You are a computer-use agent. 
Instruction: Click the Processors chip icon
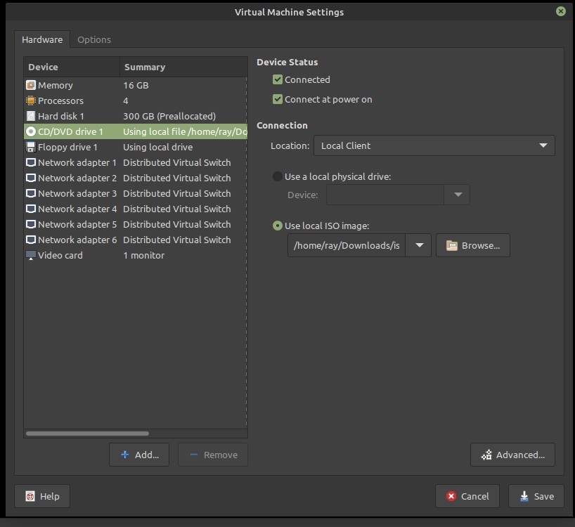pos(31,100)
